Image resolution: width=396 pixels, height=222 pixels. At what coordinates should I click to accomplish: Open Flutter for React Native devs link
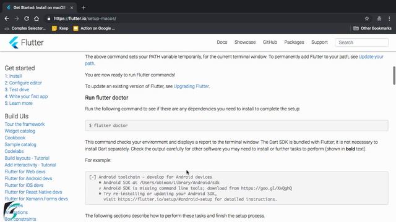tap(33, 192)
